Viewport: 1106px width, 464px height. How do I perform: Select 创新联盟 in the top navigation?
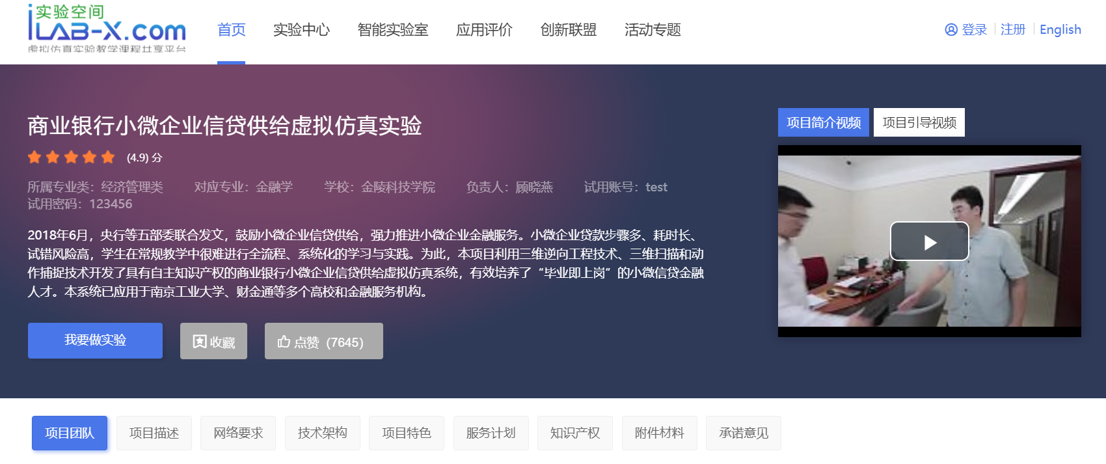click(x=569, y=30)
